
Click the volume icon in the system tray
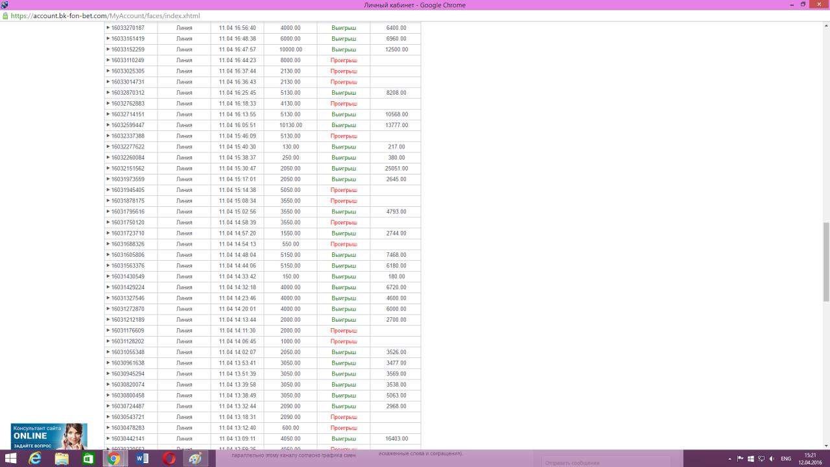[772, 459]
